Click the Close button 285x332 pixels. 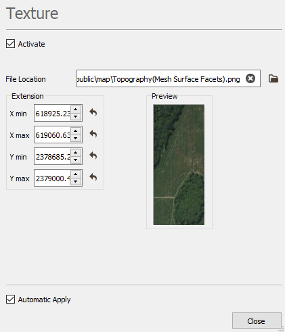(x=257, y=321)
